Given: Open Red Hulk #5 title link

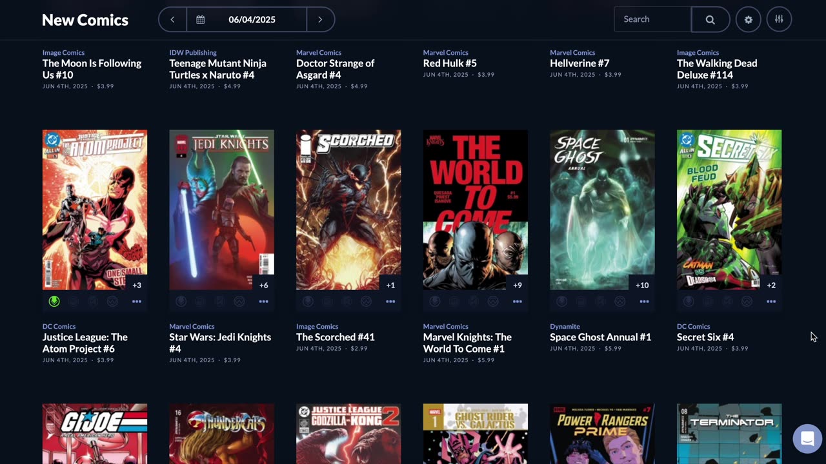Looking at the screenshot, I should pos(450,63).
